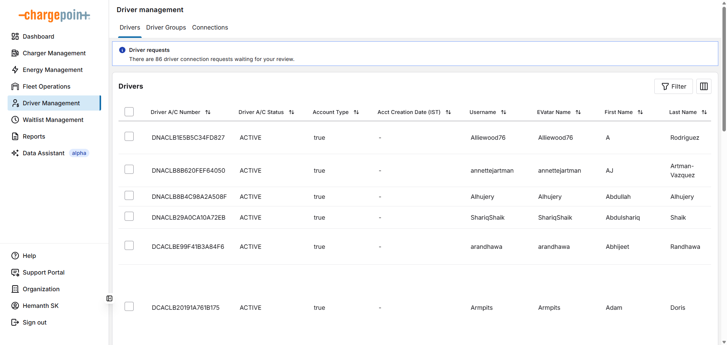Switch to the Connections tab
The image size is (727, 345).
tap(210, 27)
